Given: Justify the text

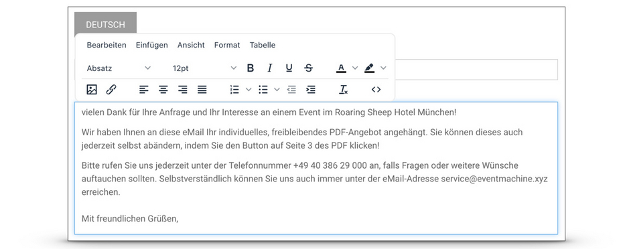Looking at the screenshot, I should click(x=202, y=90).
